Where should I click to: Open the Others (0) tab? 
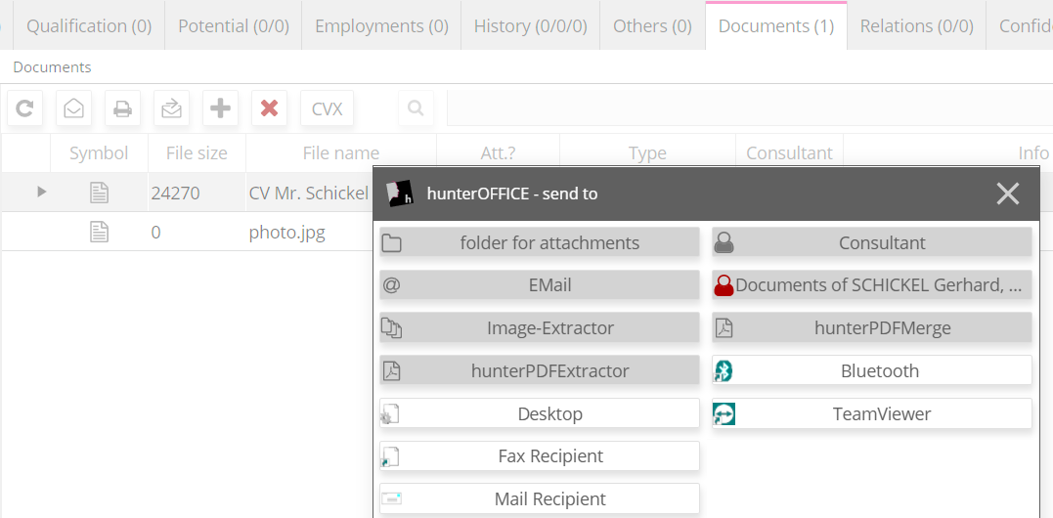652,26
